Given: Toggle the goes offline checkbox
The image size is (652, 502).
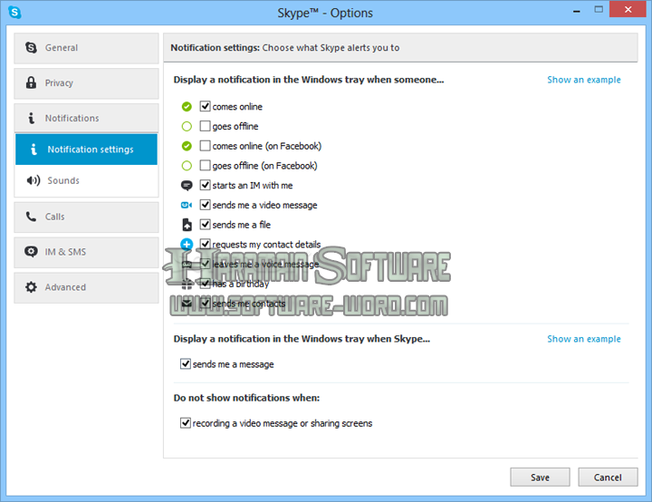Looking at the screenshot, I should (x=205, y=126).
